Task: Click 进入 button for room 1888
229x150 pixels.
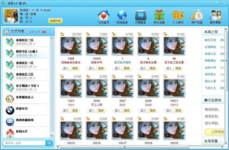Action: tap(66, 68)
